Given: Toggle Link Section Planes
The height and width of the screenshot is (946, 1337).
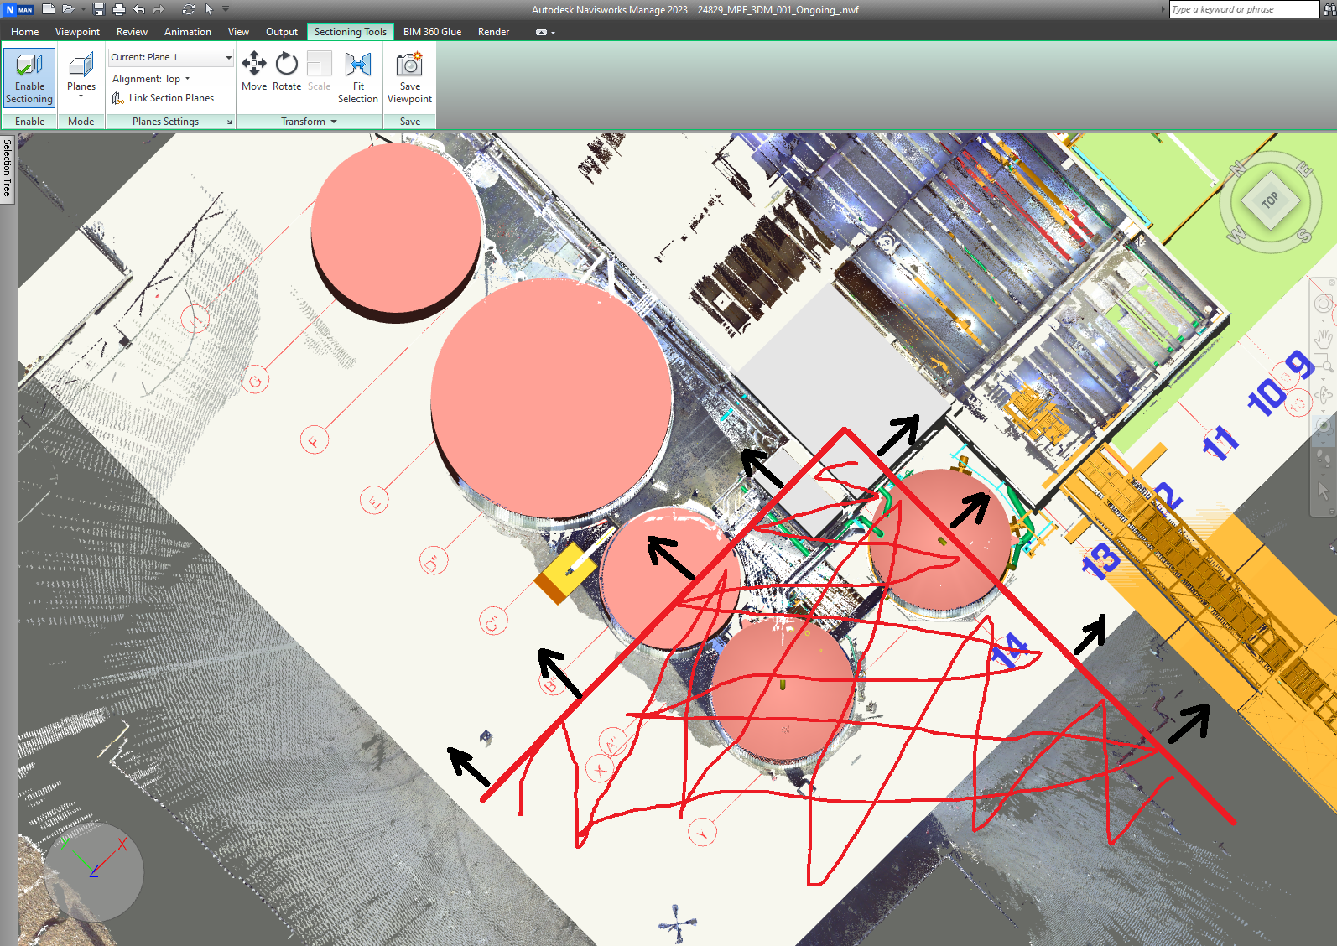Looking at the screenshot, I should pos(164,98).
